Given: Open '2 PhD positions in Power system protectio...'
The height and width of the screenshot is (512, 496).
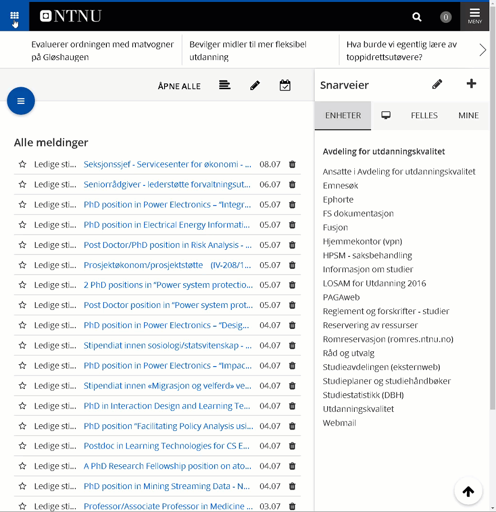Looking at the screenshot, I should tap(168, 285).
